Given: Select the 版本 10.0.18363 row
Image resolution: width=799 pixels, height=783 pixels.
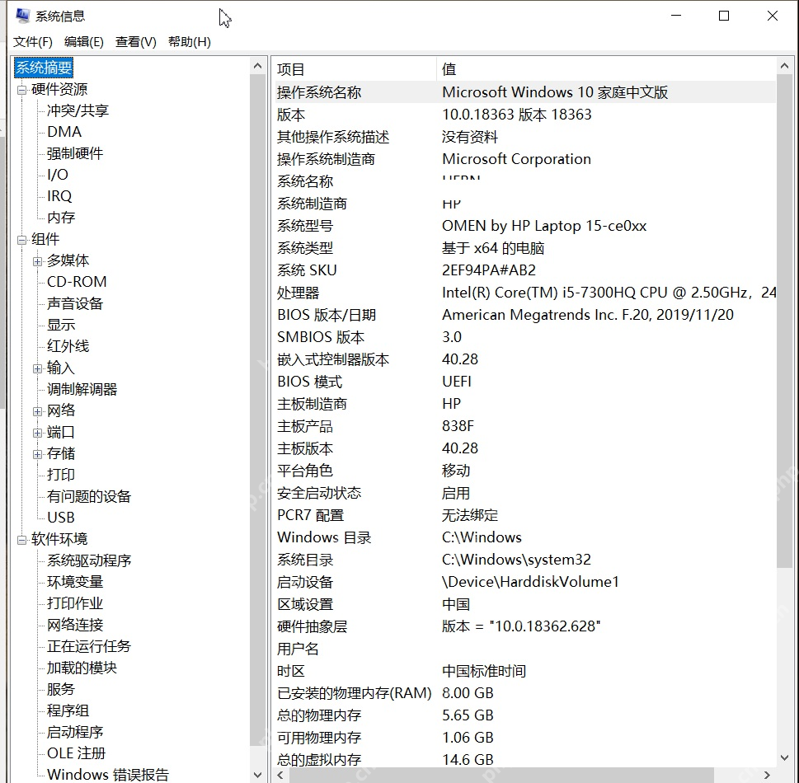Looking at the screenshot, I should click(x=525, y=115).
